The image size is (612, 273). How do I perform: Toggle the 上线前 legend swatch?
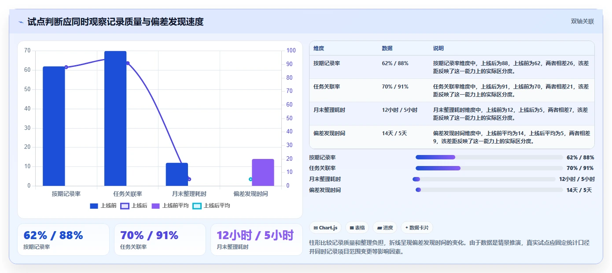[x=94, y=206]
